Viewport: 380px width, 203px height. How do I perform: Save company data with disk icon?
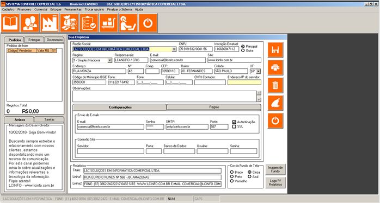[275, 50]
